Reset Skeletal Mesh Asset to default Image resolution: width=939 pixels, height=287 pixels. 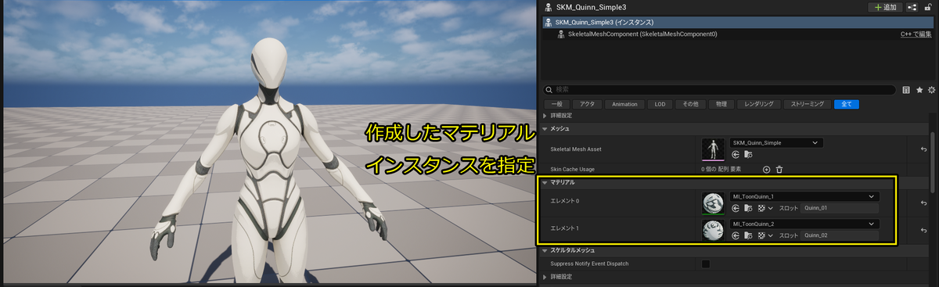click(x=924, y=149)
